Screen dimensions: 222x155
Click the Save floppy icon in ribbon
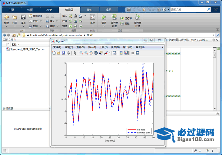click(x=23, y=17)
